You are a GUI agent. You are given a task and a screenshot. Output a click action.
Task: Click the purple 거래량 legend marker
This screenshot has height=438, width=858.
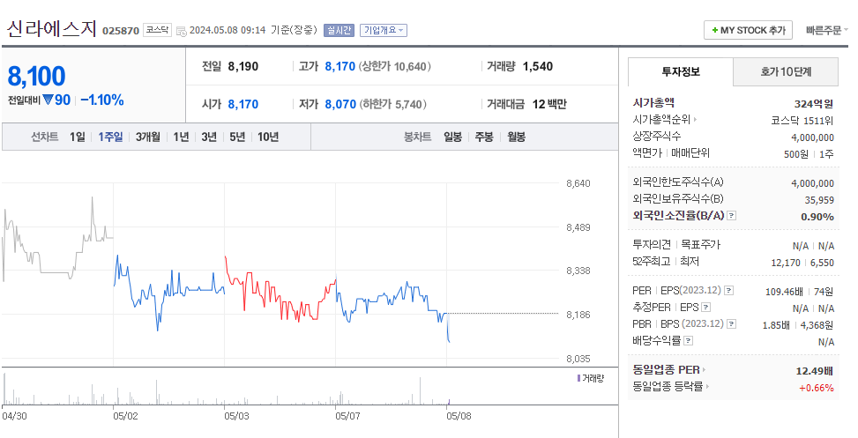579,378
